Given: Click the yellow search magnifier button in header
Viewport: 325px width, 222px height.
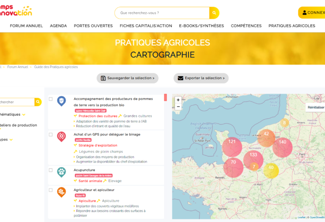Looking at the screenshot, I should point(214,13).
